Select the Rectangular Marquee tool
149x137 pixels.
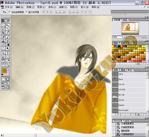[3, 25]
